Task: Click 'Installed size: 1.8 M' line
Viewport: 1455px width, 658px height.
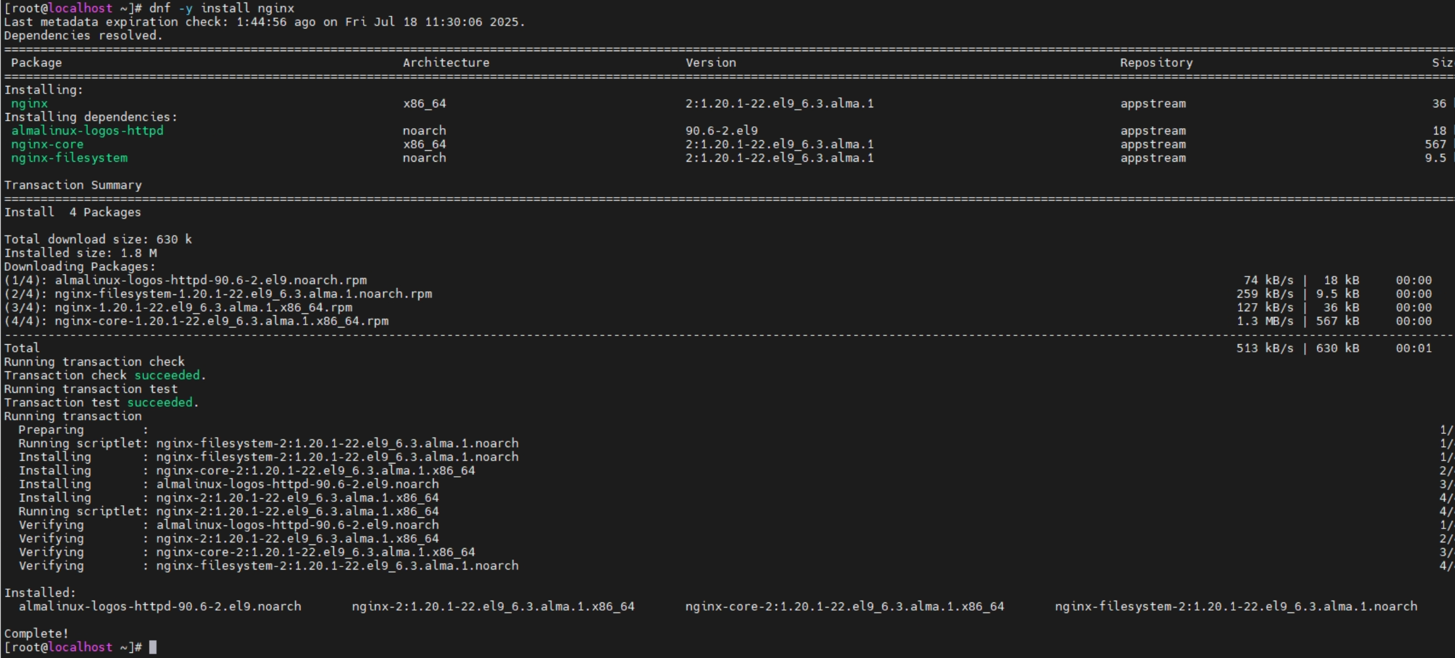Action: pyautogui.click(x=81, y=253)
